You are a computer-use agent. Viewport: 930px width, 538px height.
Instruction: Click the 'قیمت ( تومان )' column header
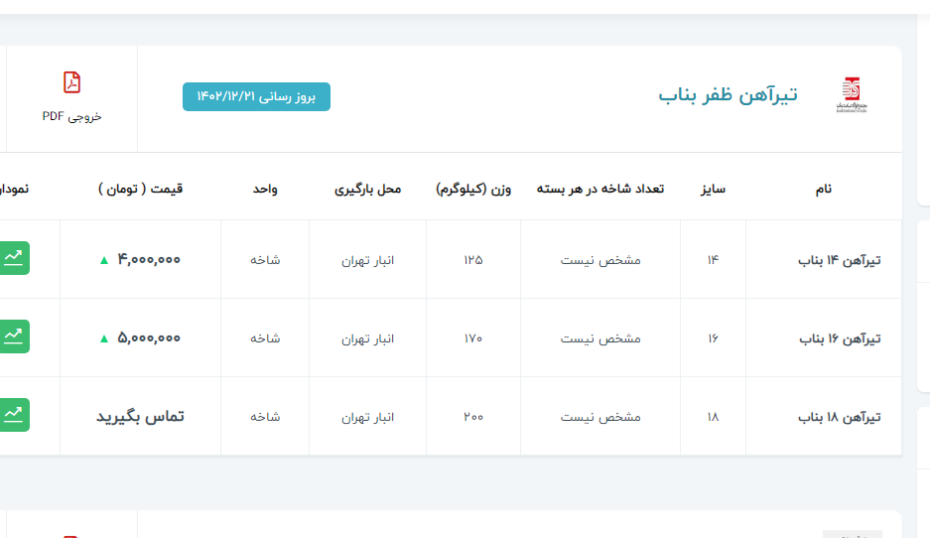click(140, 189)
